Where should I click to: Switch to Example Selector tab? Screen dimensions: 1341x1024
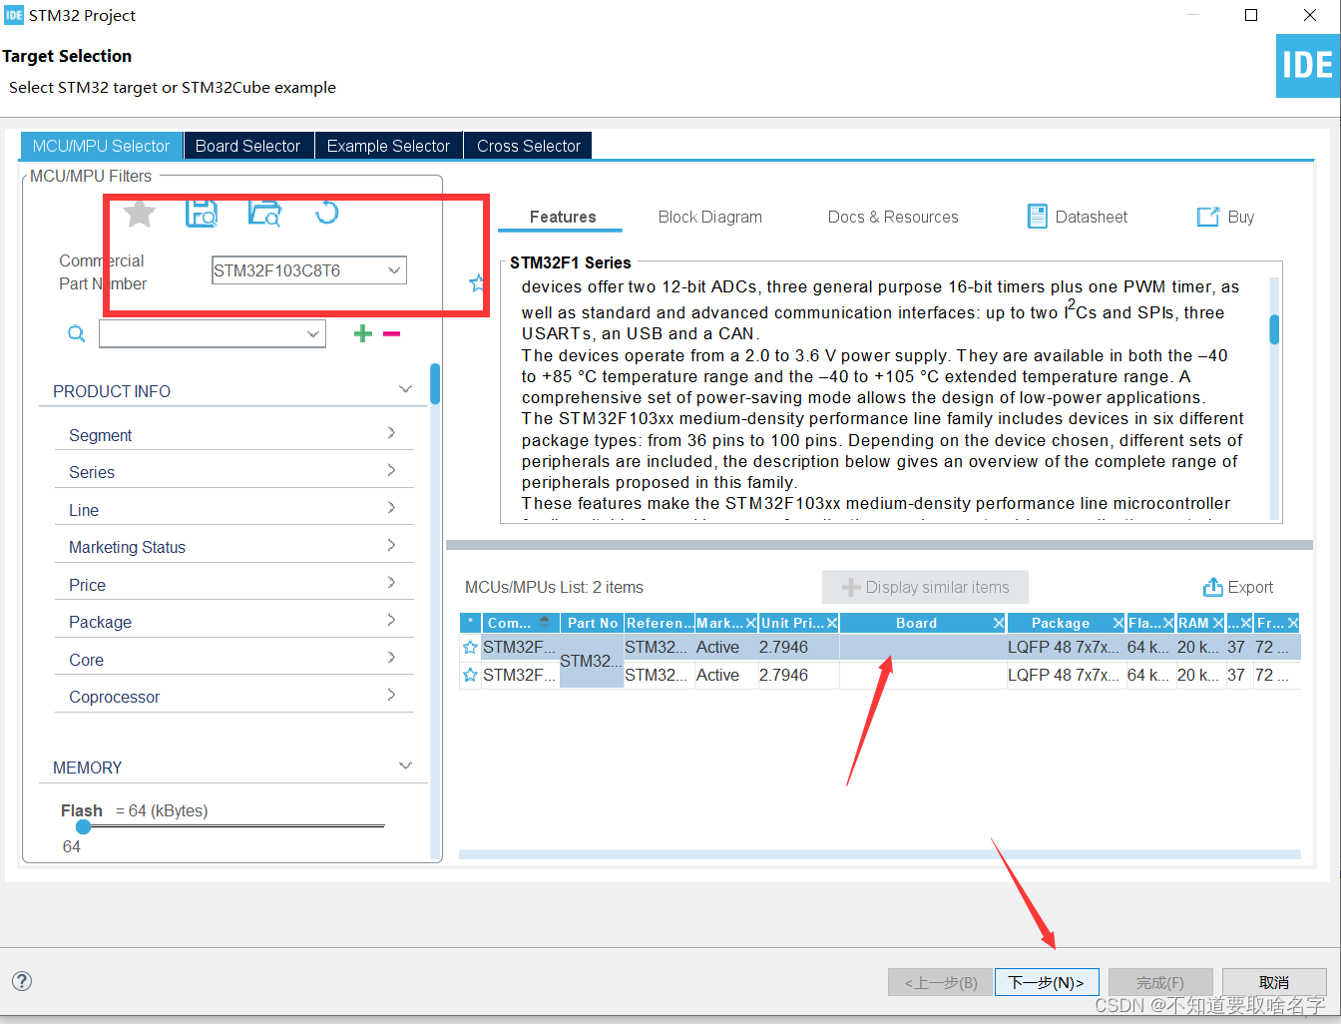[388, 146]
